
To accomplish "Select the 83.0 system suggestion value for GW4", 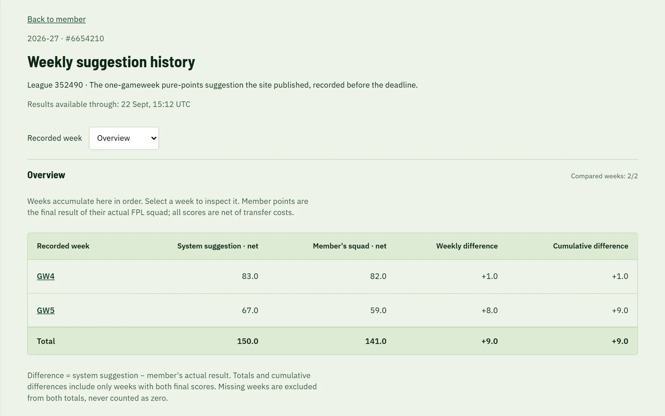I will [x=250, y=276].
